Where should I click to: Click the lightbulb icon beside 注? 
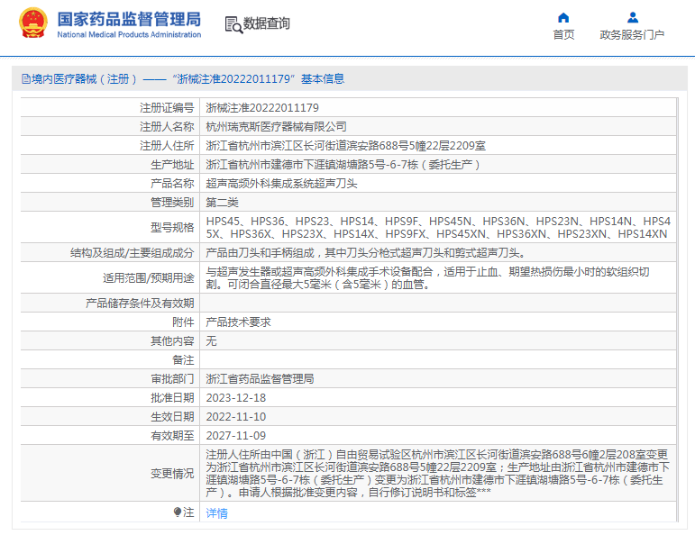click(178, 512)
